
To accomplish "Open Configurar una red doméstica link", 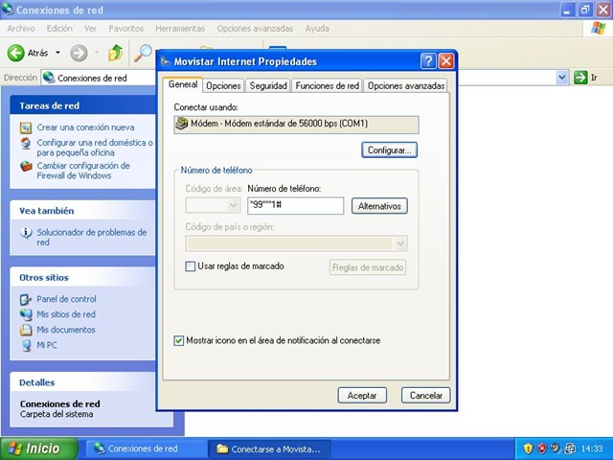I will pyautogui.click(x=95, y=148).
